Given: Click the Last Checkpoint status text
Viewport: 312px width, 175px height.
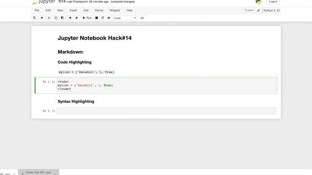Looking at the screenshot, I should [88, 2].
